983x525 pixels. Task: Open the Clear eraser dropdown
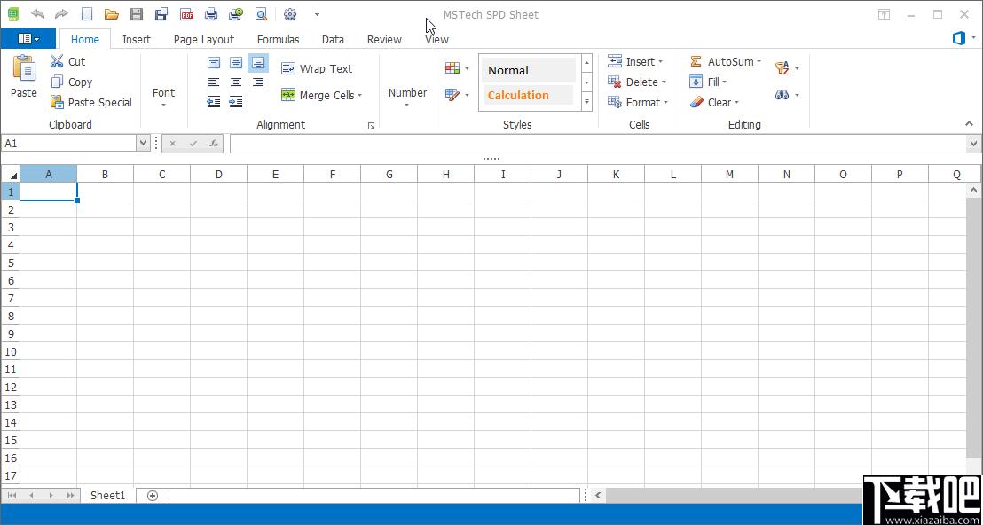click(x=714, y=102)
